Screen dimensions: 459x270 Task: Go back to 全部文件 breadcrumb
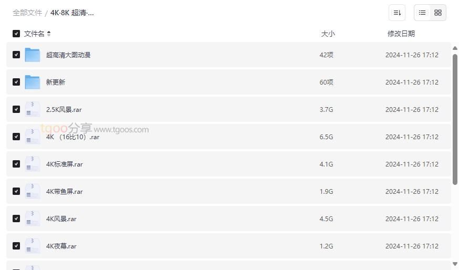click(27, 13)
